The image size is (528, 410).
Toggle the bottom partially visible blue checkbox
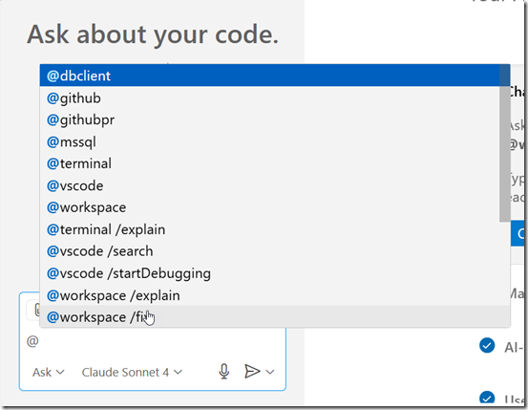pyautogui.click(x=487, y=398)
